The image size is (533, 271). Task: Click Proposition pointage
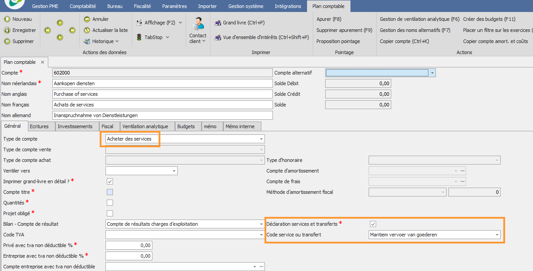point(338,41)
